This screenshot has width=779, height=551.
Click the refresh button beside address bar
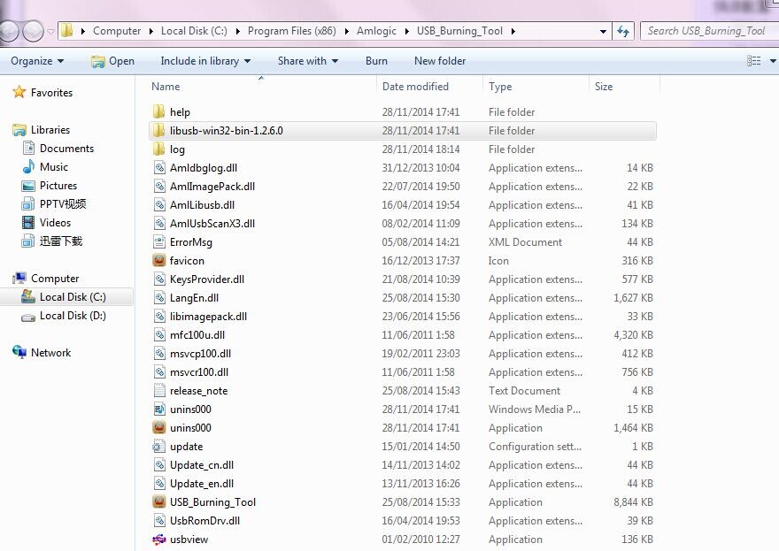[623, 31]
